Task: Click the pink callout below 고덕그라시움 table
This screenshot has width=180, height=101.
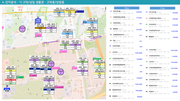Action: pos(38,35)
